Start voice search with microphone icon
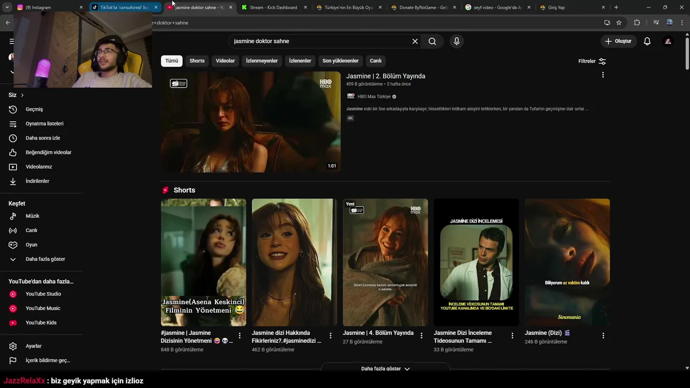 (x=457, y=41)
